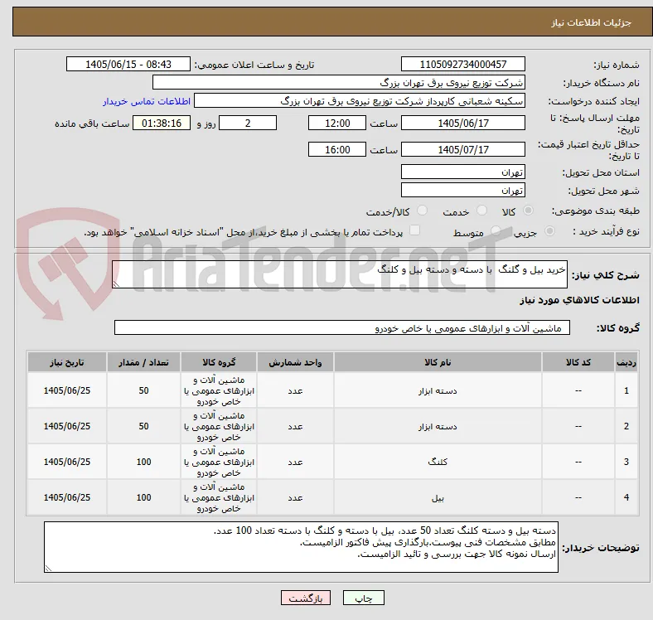Click quantity 50 in row 1
This screenshot has width=653, height=620.
click(143, 391)
